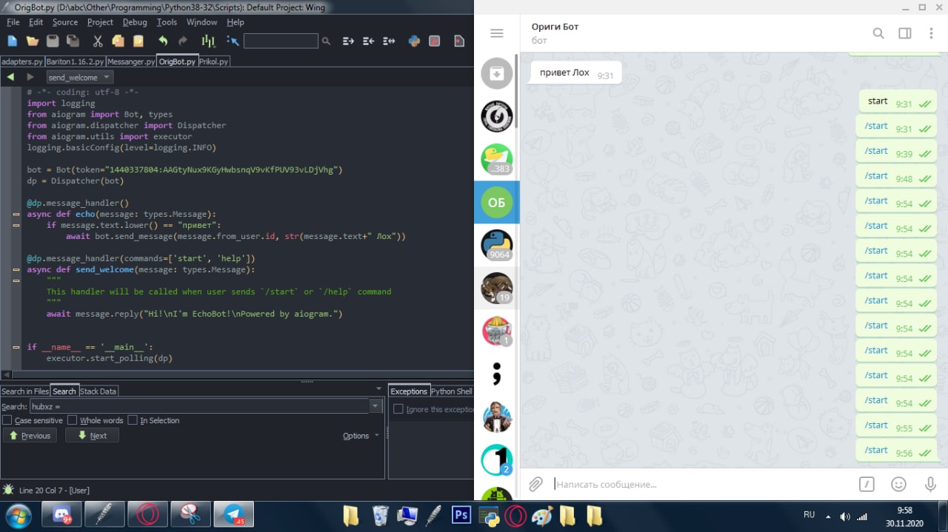
Task: Search in the Telegram chat
Action: 878,33
